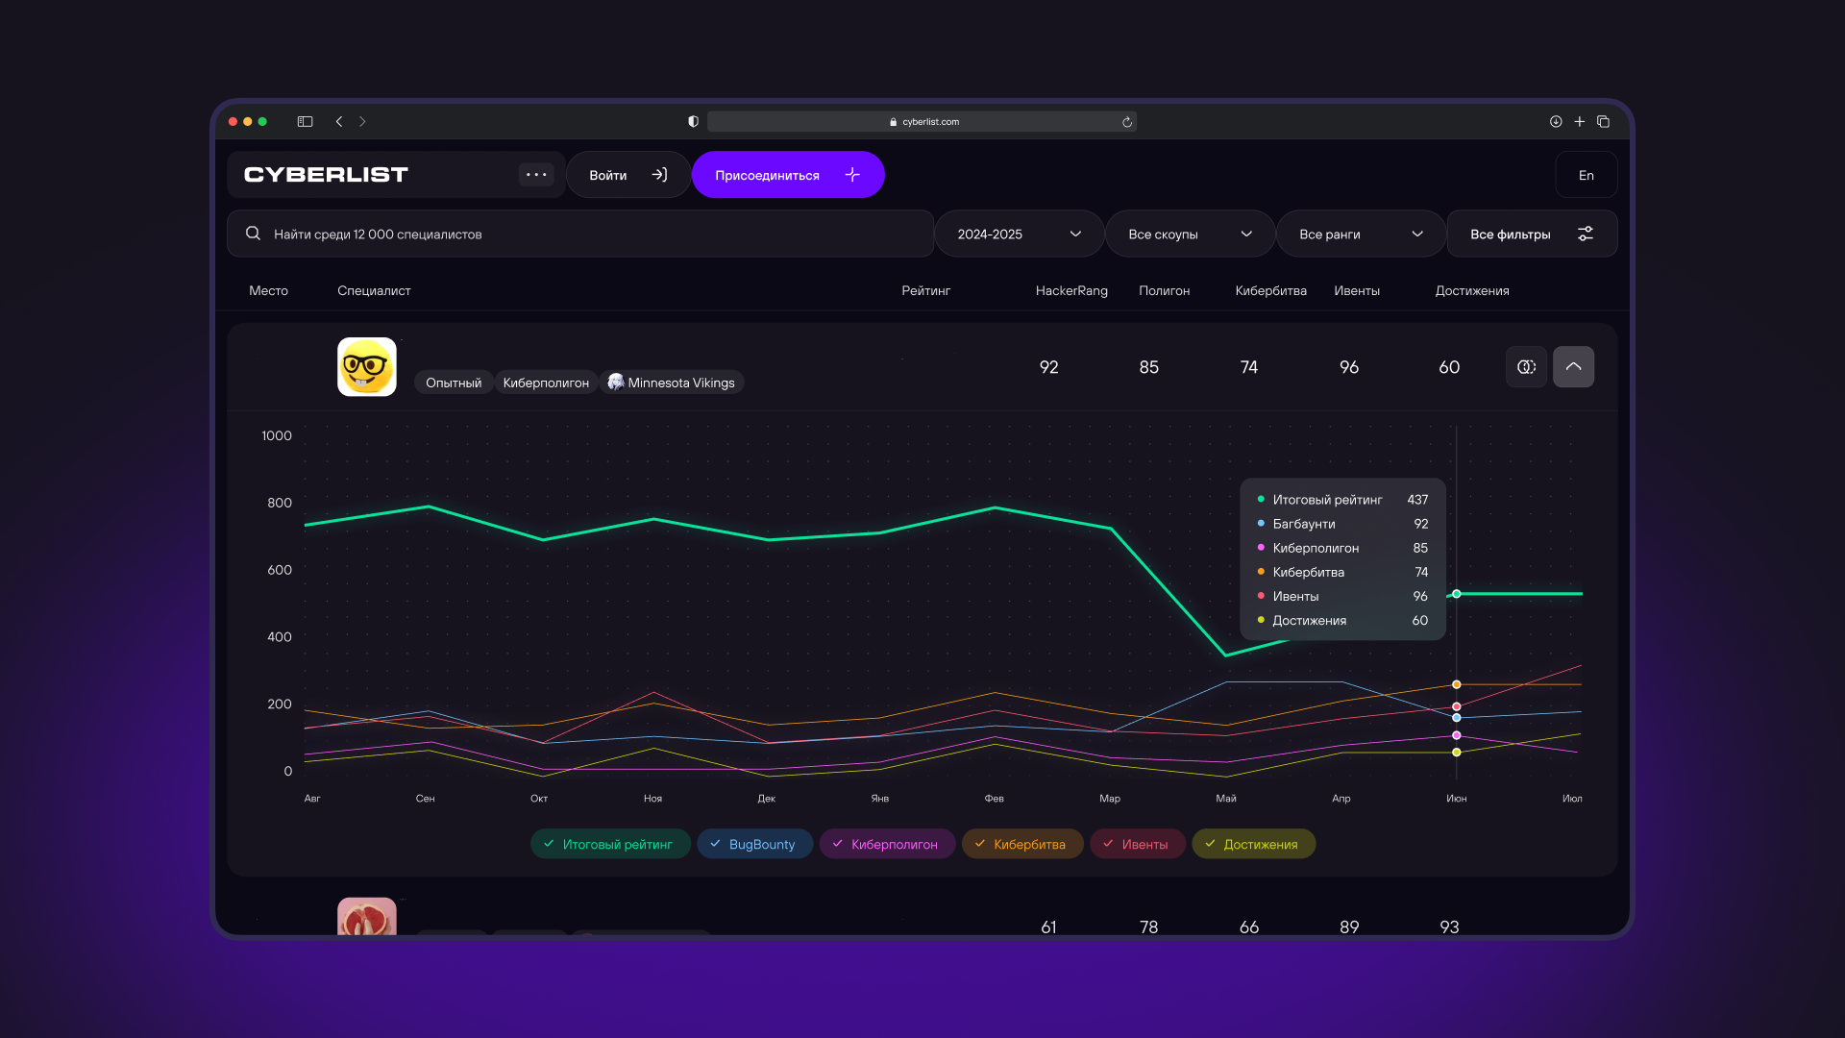
Task: Uncheck the Кибербитва legend toggle
Action: 1021,844
